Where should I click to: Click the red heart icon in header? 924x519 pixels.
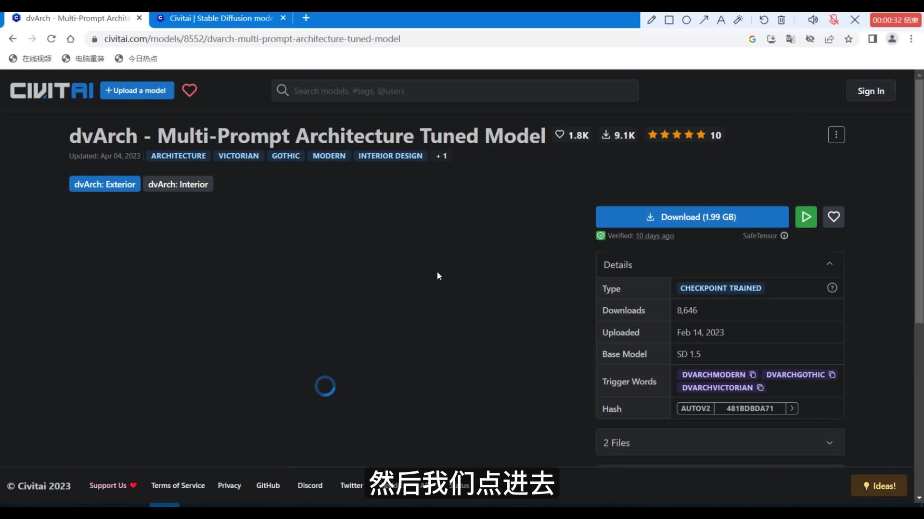(x=189, y=90)
